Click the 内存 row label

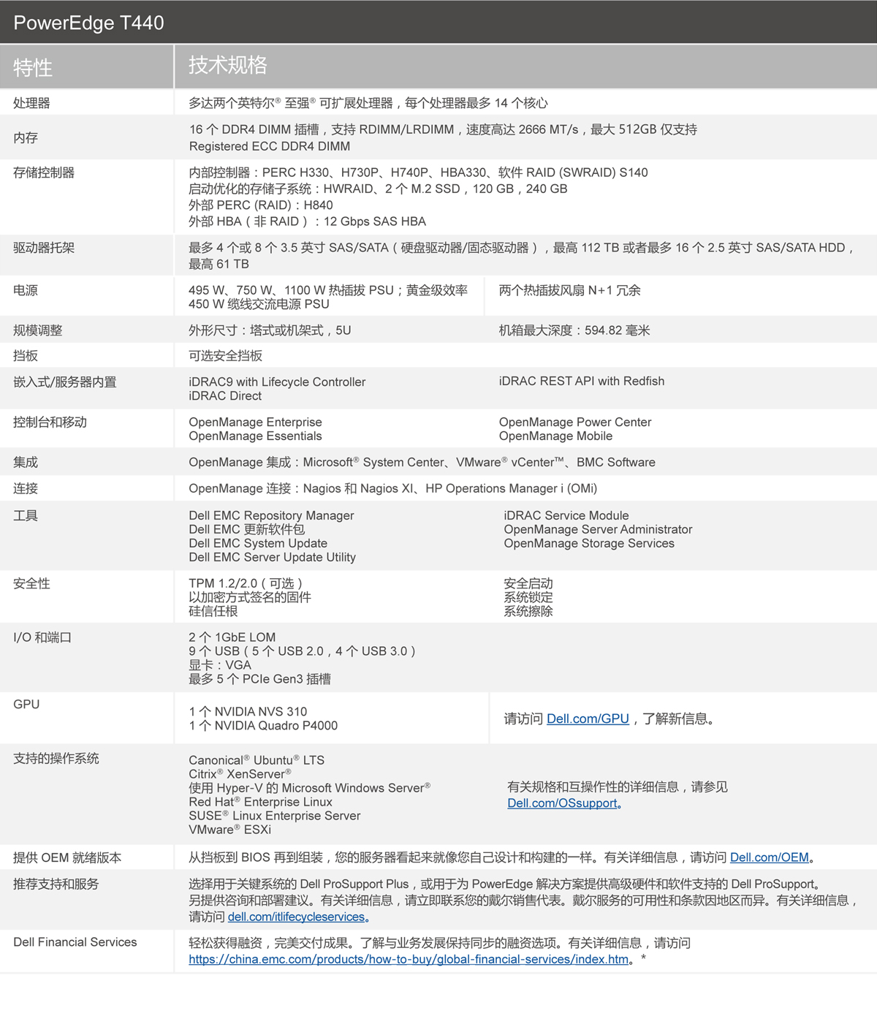tap(25, 137)
